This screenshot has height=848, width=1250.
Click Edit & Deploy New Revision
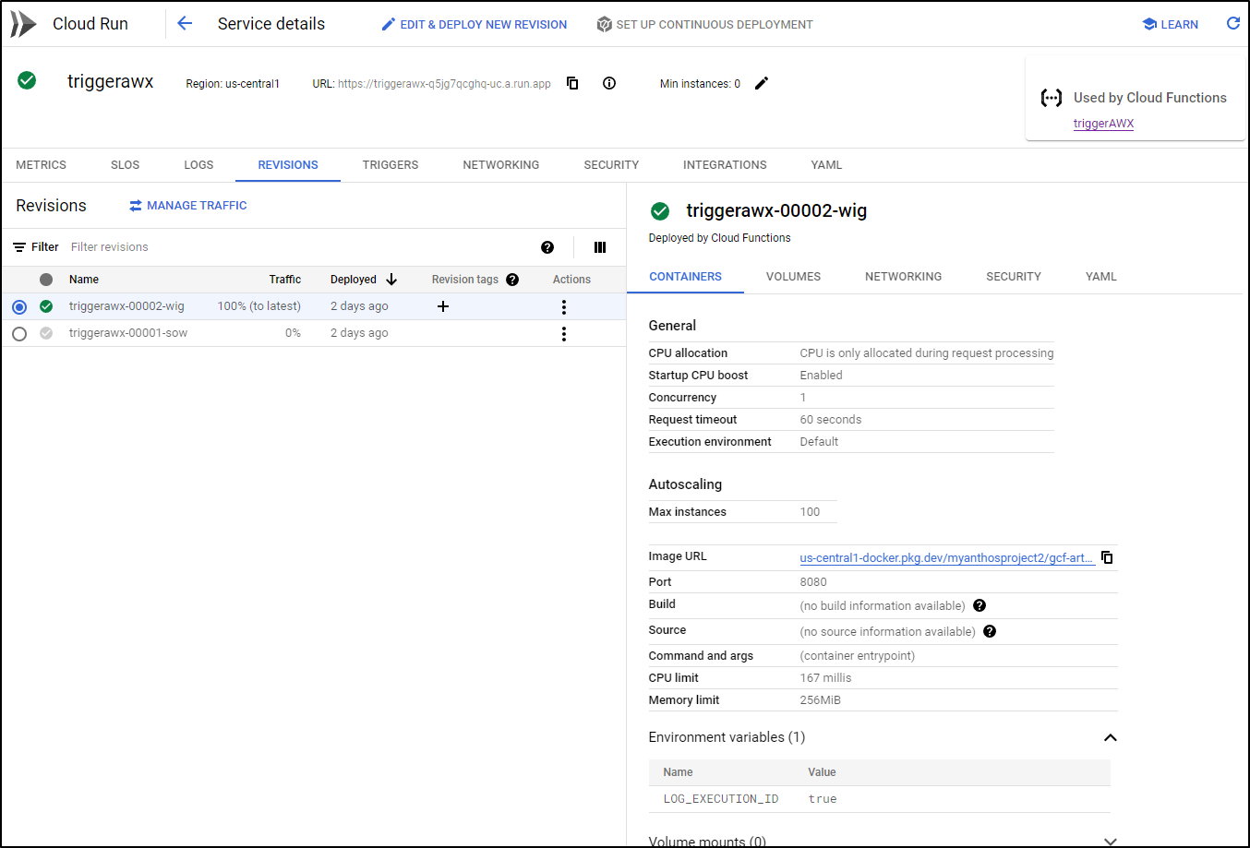point(475,25)
